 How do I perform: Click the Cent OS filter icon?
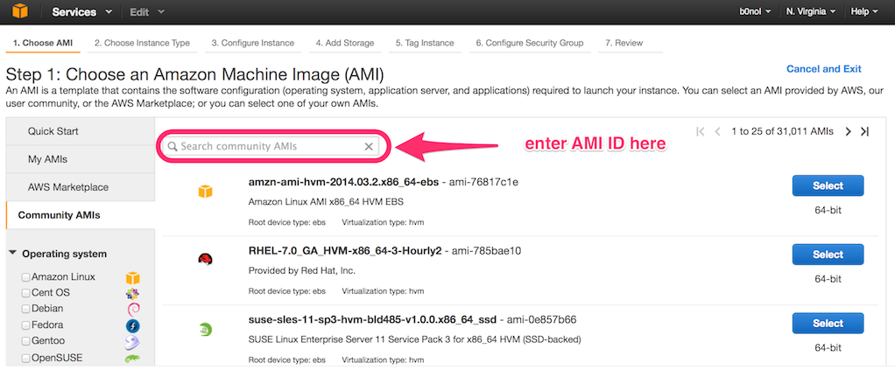[x=132, y=294]
